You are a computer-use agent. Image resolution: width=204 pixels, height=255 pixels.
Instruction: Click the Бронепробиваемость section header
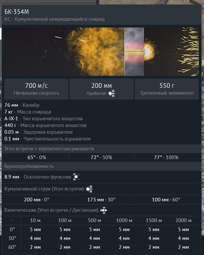(x=29, y=166)
